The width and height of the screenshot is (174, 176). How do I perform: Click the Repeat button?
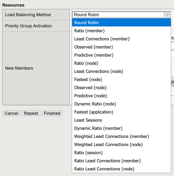tap(31, 113)
